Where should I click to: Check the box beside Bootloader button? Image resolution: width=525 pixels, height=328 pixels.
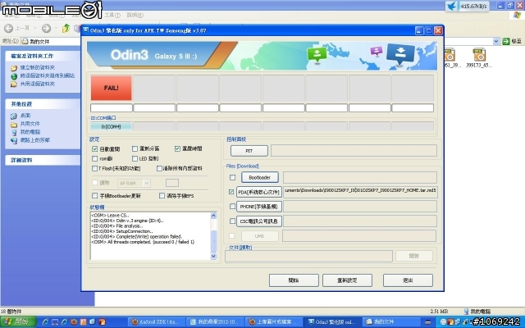pyautogui.click(x=233, y=177)
